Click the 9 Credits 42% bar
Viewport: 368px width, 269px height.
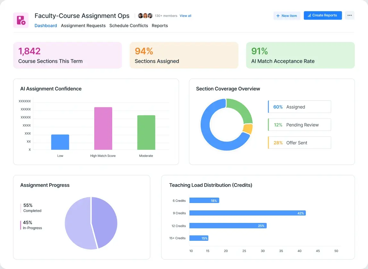(247, 213)
